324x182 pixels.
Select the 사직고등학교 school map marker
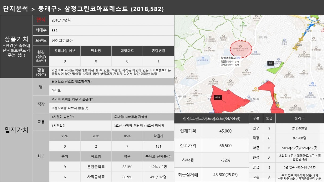coord(203,58)
